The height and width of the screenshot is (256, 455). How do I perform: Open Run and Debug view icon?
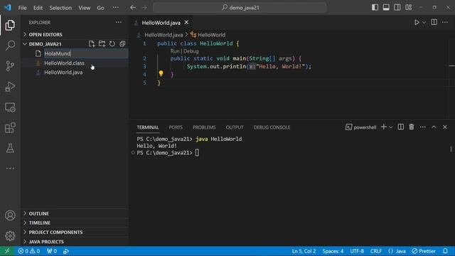[x=10, y=87]
